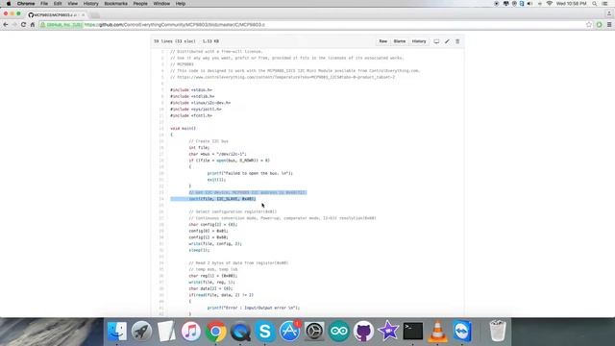Viewport: 615px width, 346px height.
Task: Open the Edit menu
Action: point(58,4)
